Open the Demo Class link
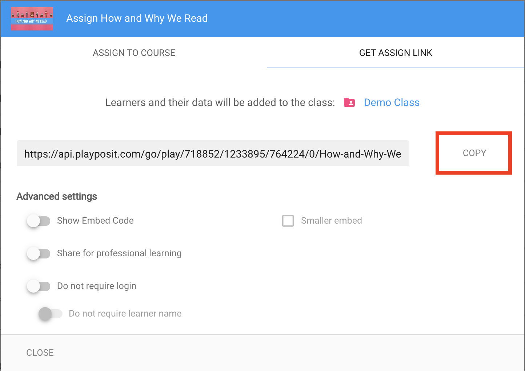This screenshot has width=525, height=371. (392, 102)
